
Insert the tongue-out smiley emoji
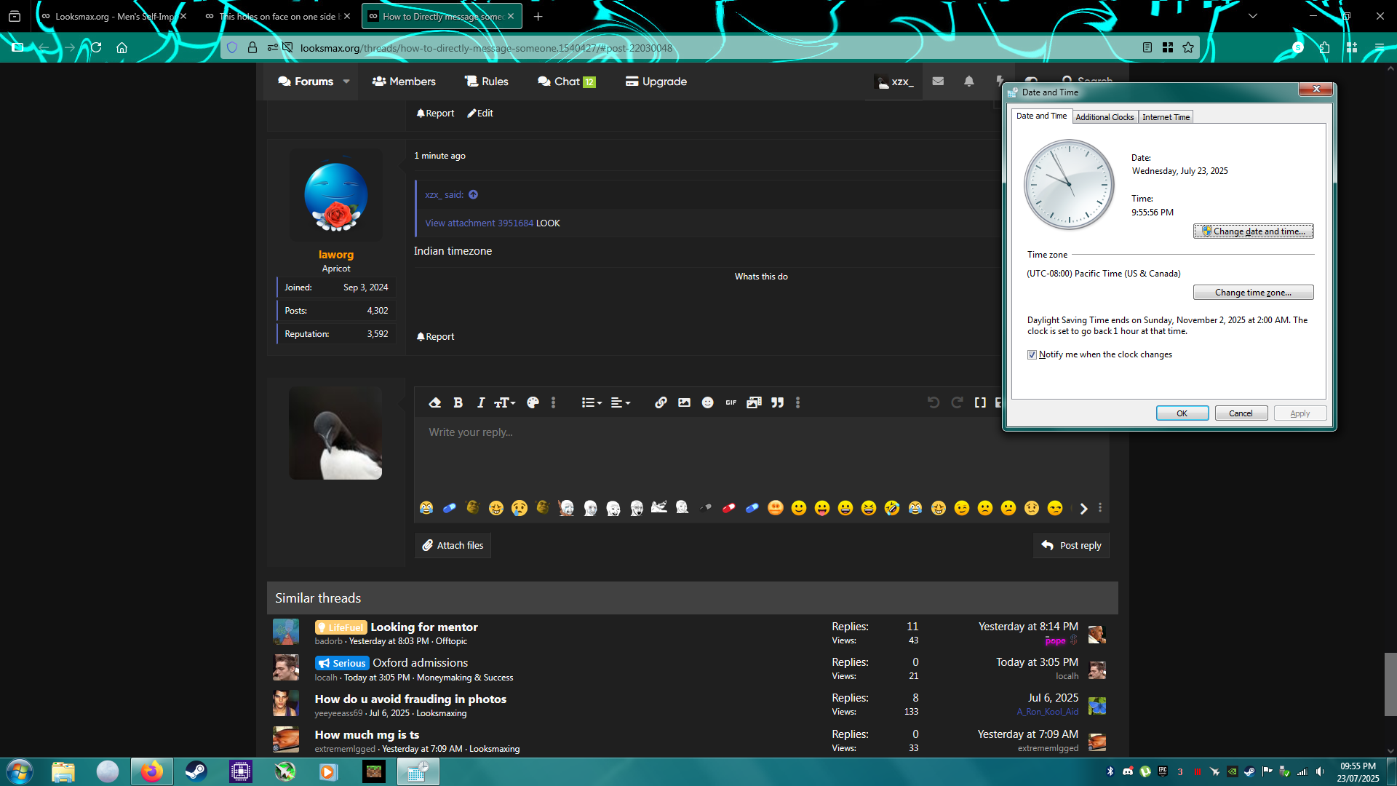[822, 508]
